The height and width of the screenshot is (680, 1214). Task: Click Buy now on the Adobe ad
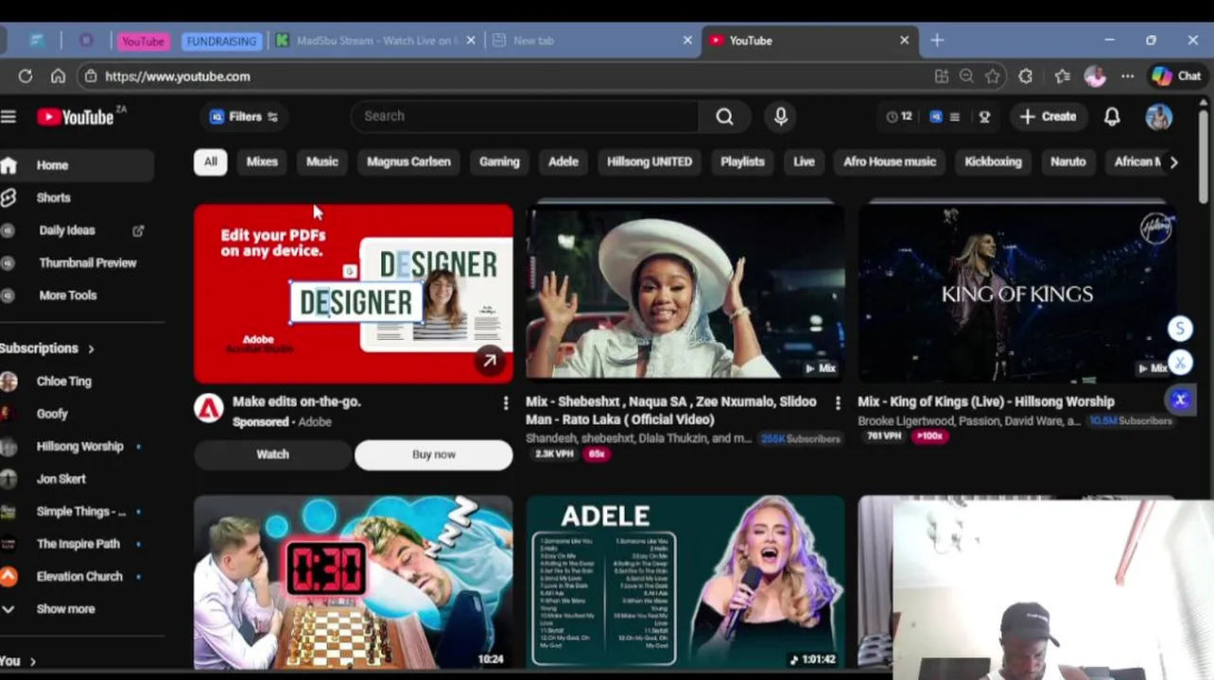point(434,454)
